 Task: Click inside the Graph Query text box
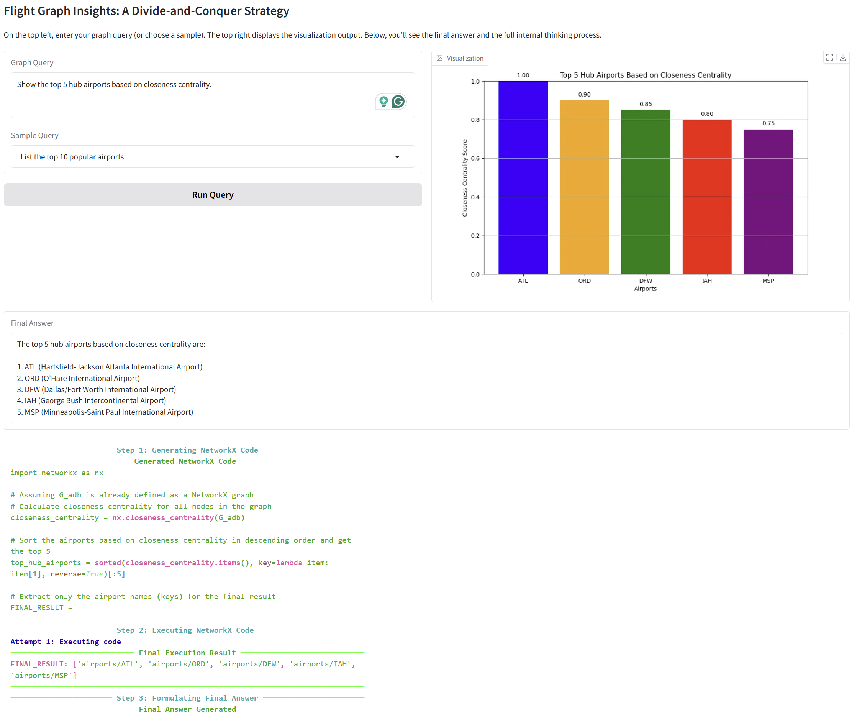192,95
